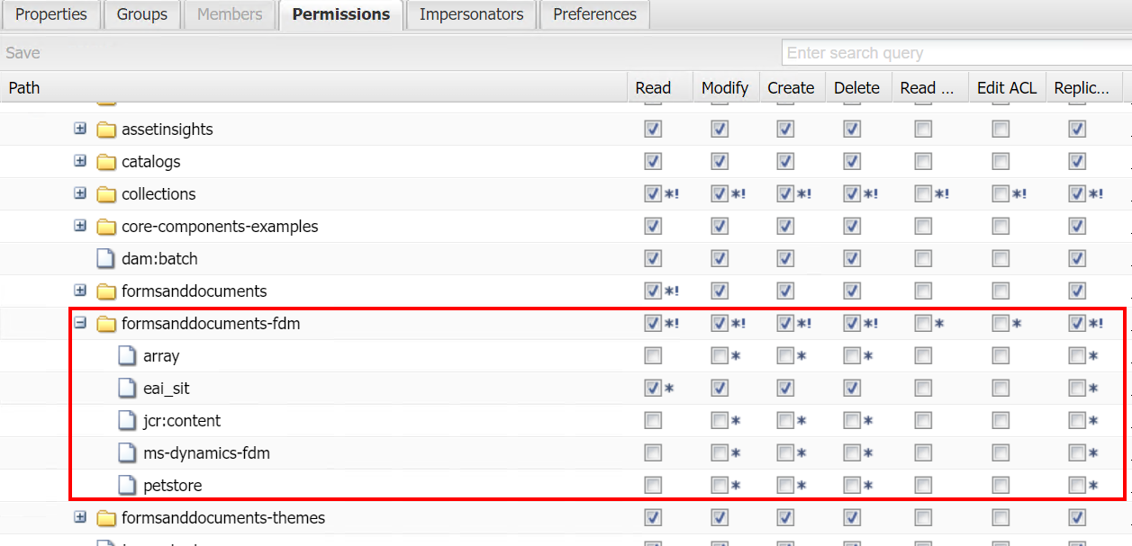Click the assetinsights folder icon
The height and width of the screenshot is (546, 1132).
coord(104,129)
